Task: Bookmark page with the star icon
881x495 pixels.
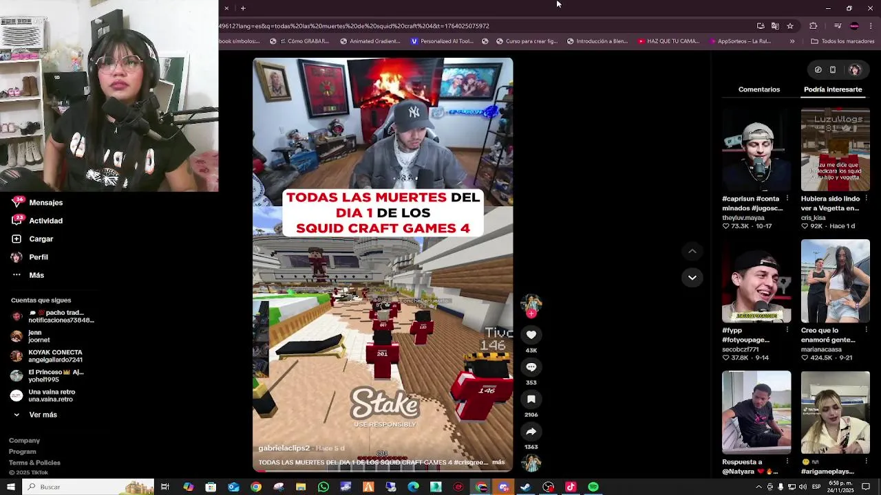Action: click(790, 26)
